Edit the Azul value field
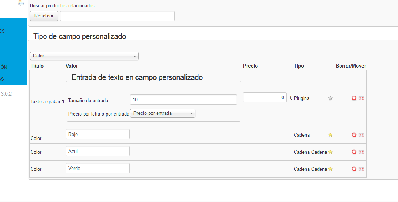The height and width of the screenshot is (202, 398). 98,151
